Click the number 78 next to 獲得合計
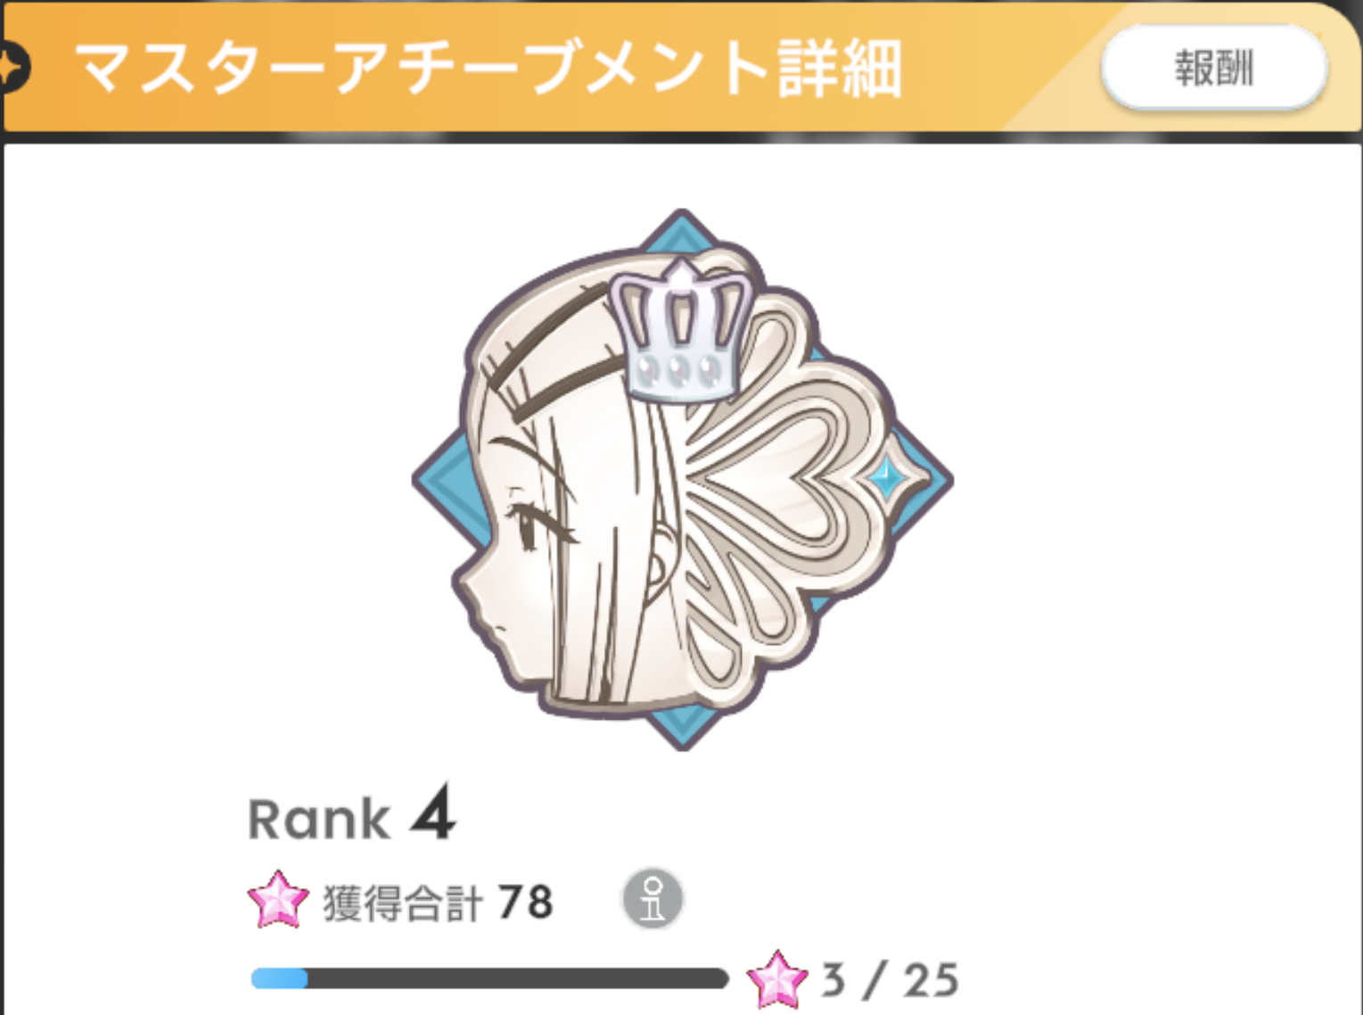This screenshot has width=1363, height=1015. pyautogui.click(x=526, y=902)
